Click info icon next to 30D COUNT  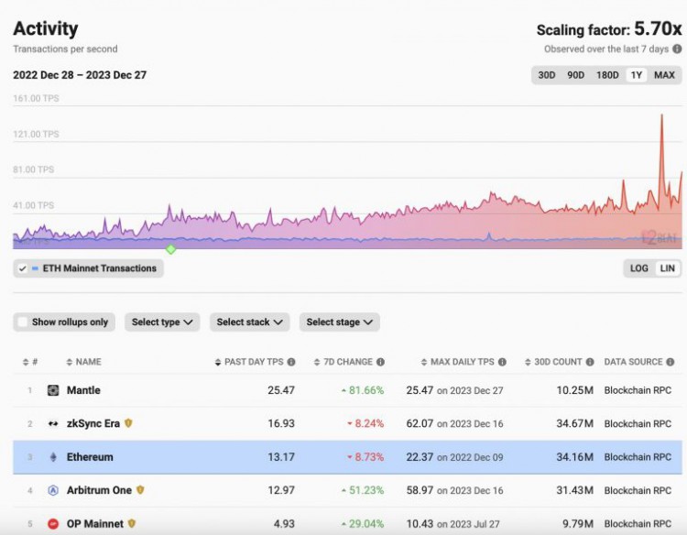click(x=590, y=362)
